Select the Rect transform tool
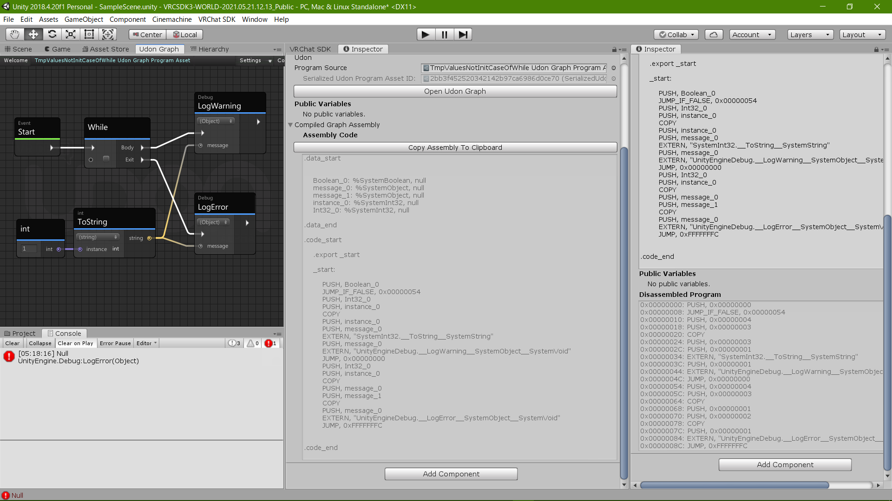 89,34
